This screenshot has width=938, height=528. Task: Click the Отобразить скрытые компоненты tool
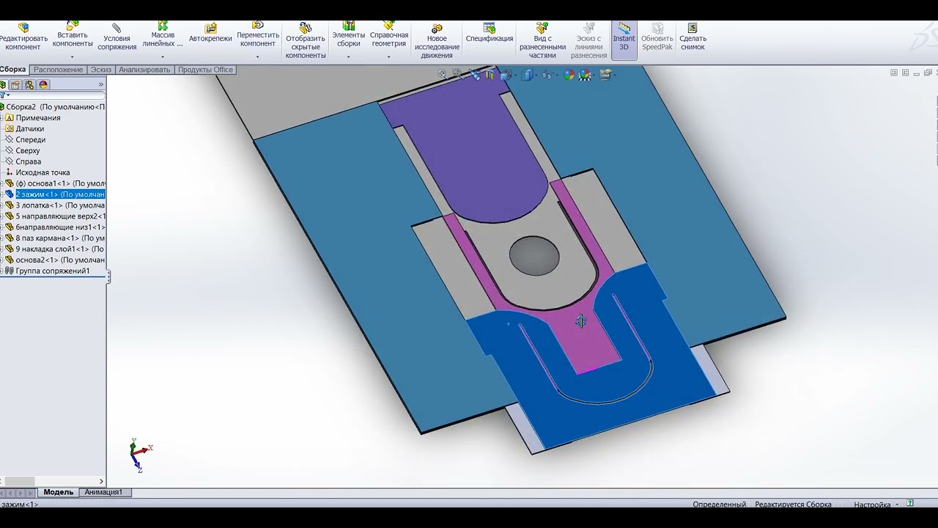(306, 41)
